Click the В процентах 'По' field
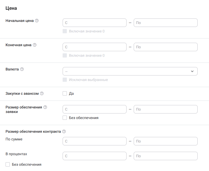The height and width of the screenshot is (171, 209). point(166,156)
